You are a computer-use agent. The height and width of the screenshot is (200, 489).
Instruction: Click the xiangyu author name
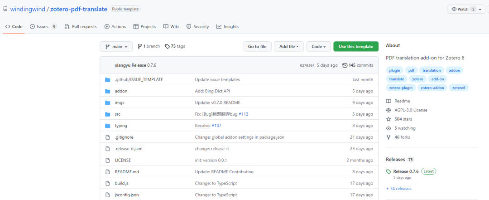pyautogui.click(x=123, y=65)
